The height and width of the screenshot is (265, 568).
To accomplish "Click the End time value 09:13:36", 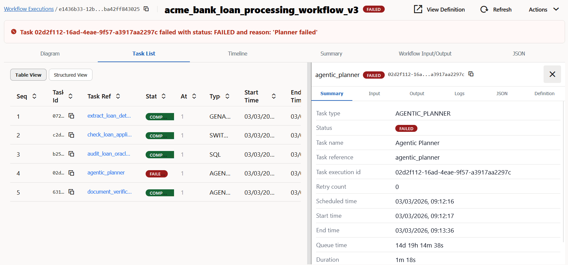I will (x=425, y=230).
